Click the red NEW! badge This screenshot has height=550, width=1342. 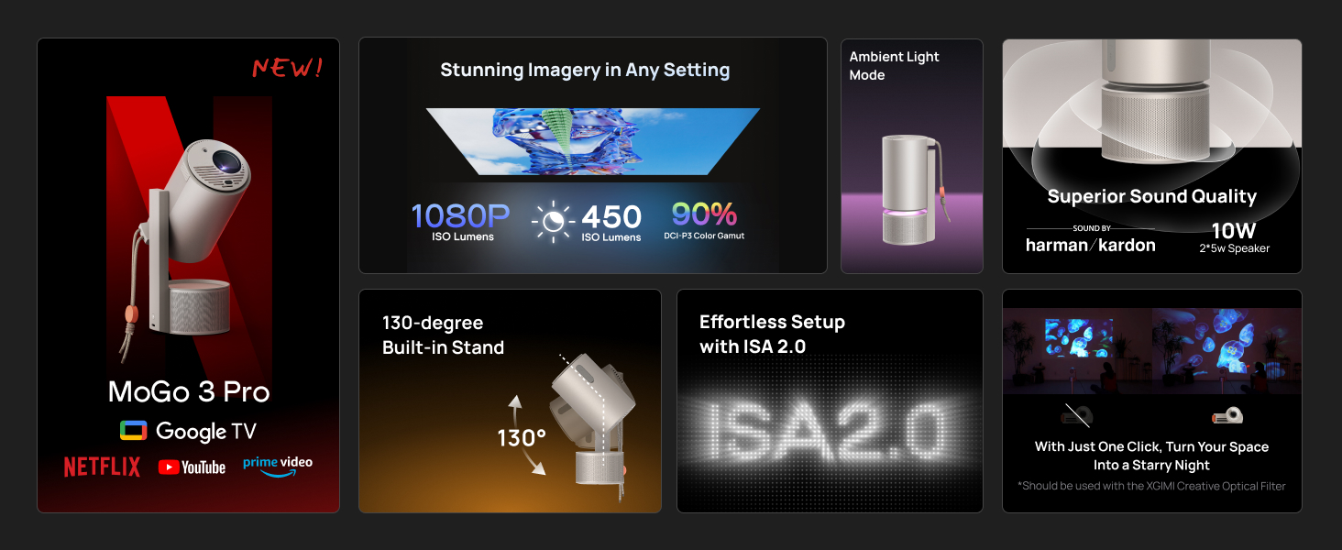coord(288,68)
